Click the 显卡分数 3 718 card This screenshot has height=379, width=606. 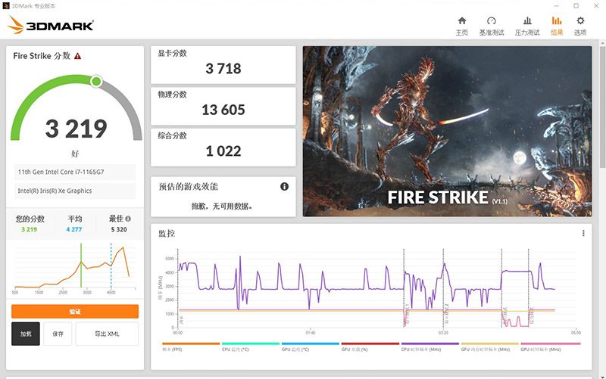[223, 65]
